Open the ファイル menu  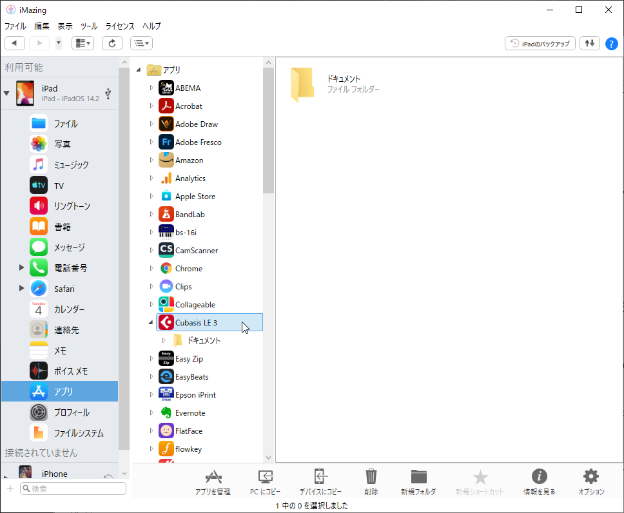point(15,26)
